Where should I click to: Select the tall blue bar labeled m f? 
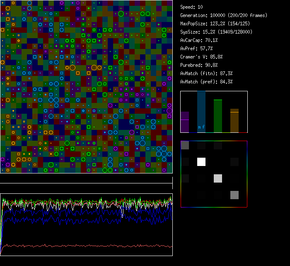(201, 112)
